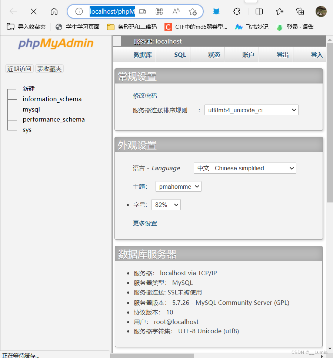Image resolution: width=333 pixels, height=358 pixels.
Task: Click the 修改密码 link
Action: (145, 96)
